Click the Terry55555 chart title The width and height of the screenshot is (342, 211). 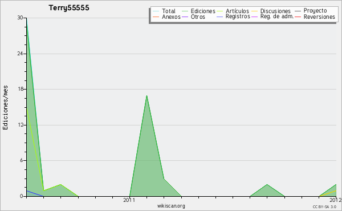[69, 8]
